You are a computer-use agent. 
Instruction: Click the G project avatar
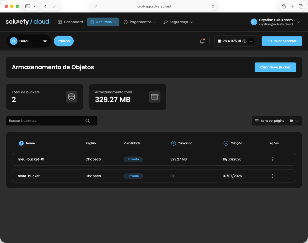[14, 41]
